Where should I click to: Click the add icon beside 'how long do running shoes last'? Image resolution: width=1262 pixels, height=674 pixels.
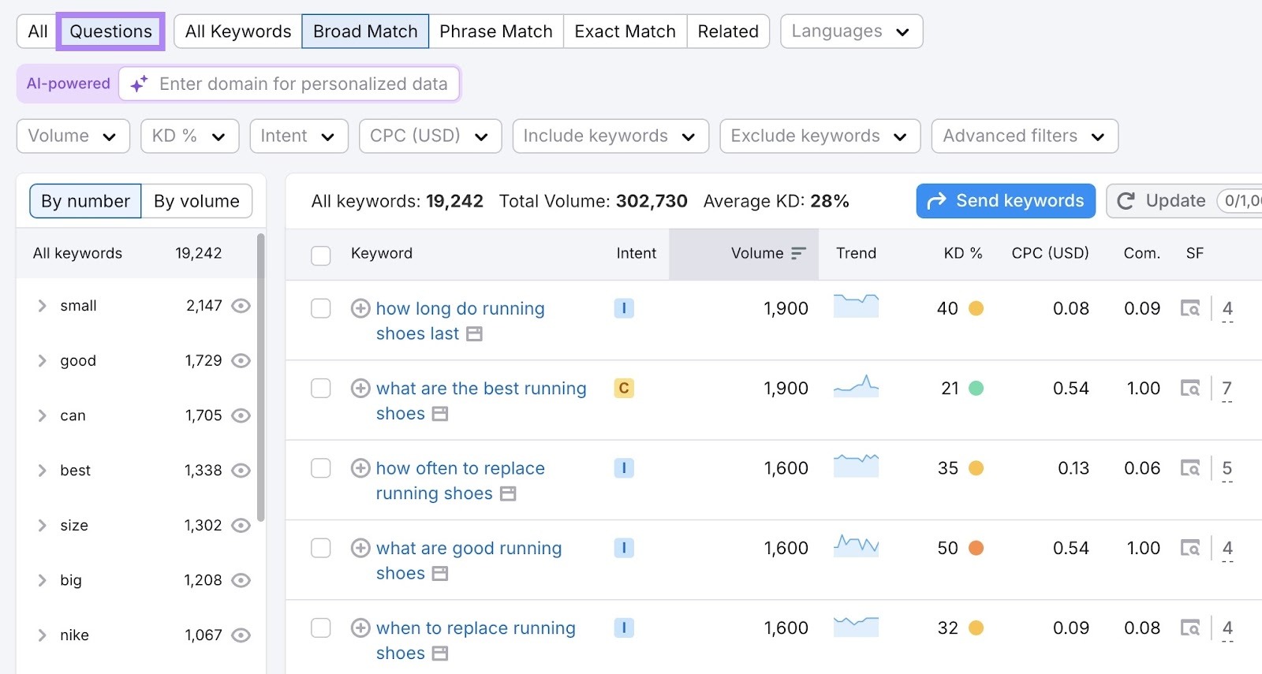[360, 308]
